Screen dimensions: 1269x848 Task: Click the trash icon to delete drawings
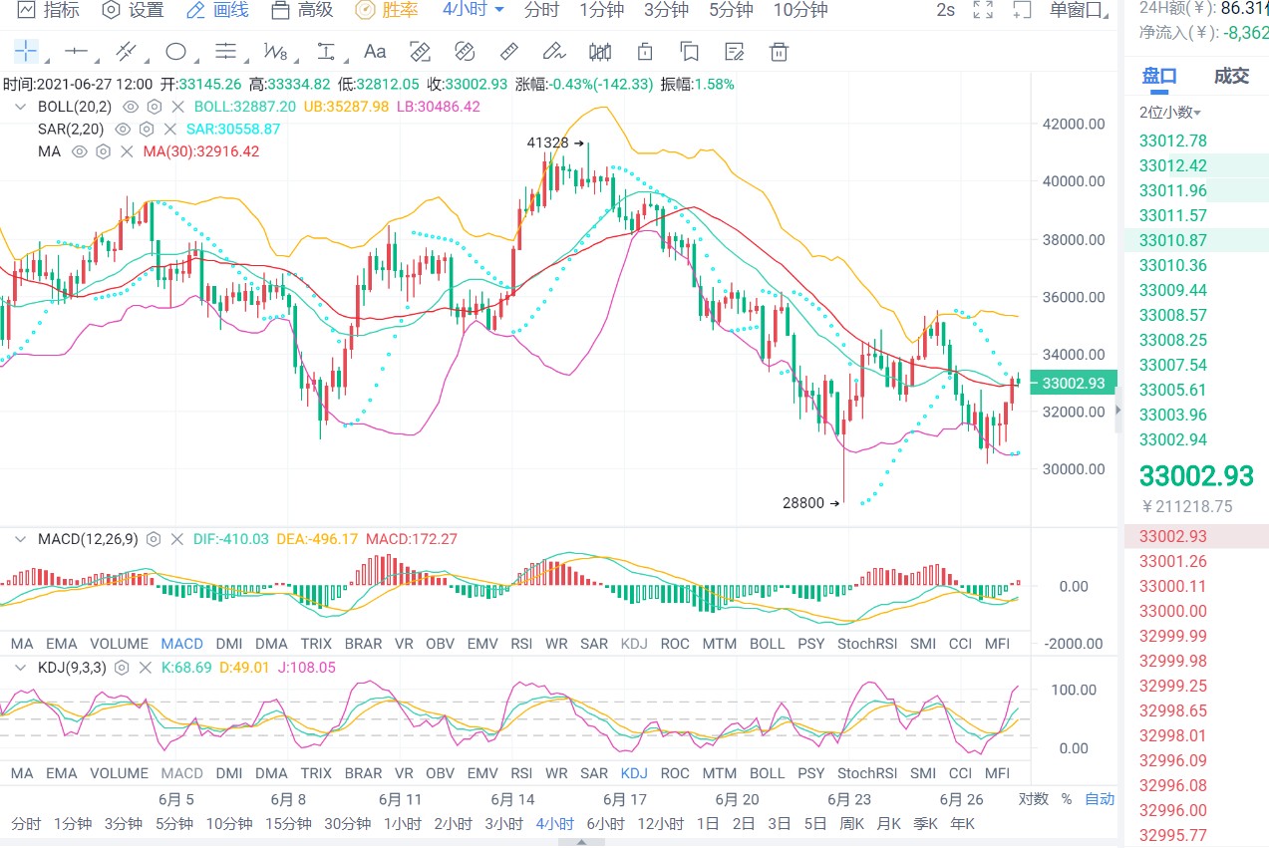click(x=780, y=52)
